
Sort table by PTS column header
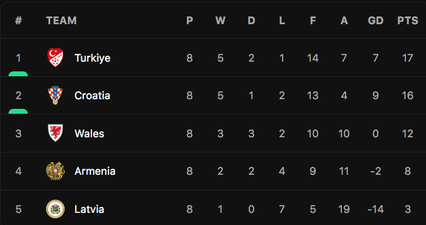point(408,20)
